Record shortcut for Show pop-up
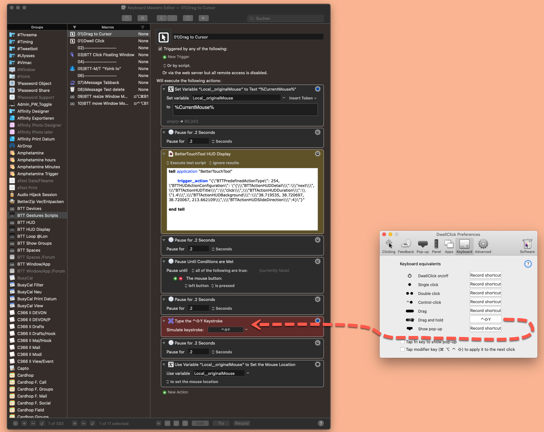The width and height of the screenshot is (544, 432). (x=486, y=328)
